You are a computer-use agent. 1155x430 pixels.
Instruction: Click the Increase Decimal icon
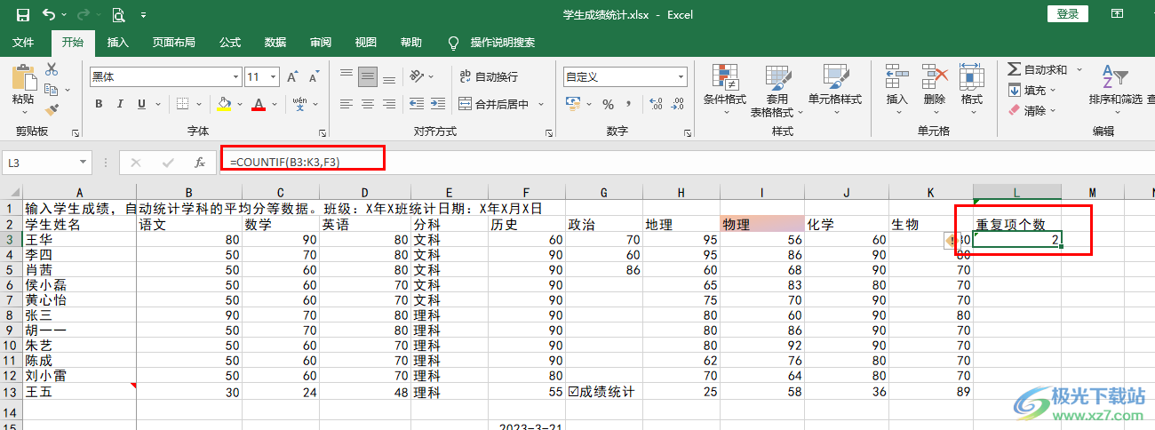[656, 105]
